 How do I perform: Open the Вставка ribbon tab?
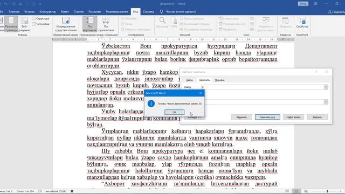point(30,12)
